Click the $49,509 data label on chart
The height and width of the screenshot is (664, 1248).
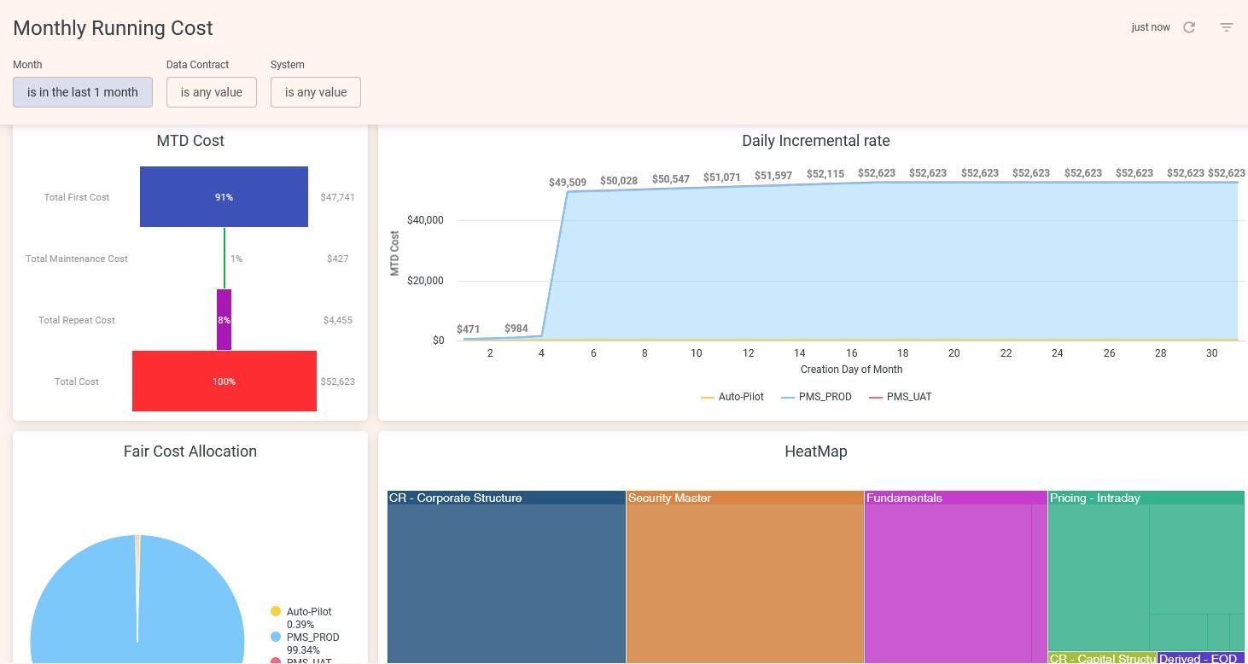[568, 183]
